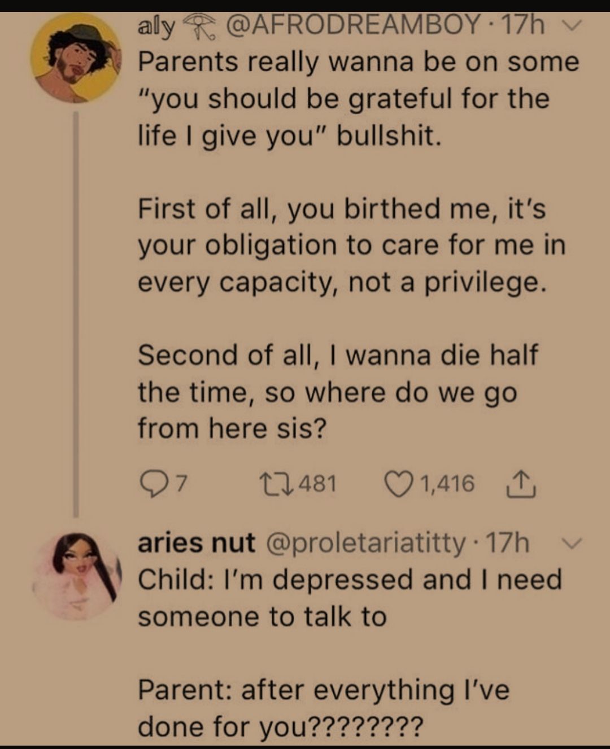Click the display name 'aly'

coord(156,26)
